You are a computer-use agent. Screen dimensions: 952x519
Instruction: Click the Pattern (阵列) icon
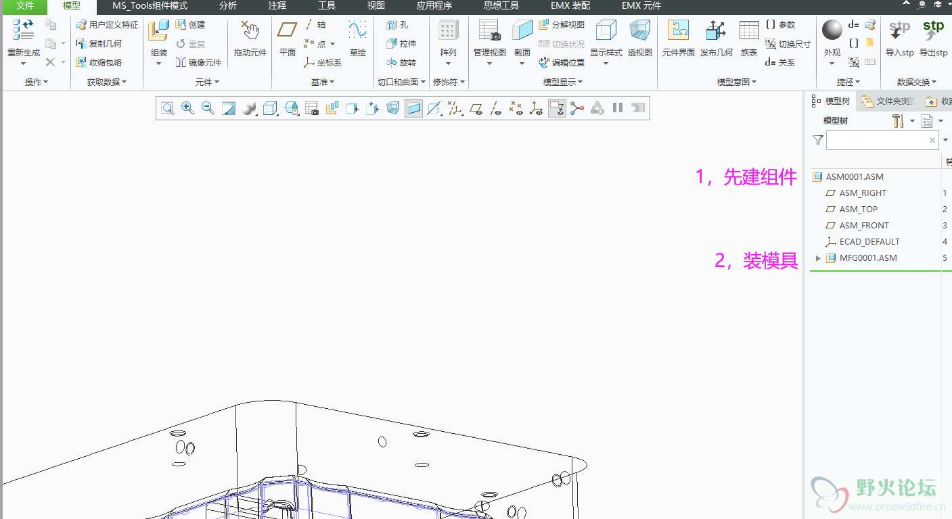(448, 31)
